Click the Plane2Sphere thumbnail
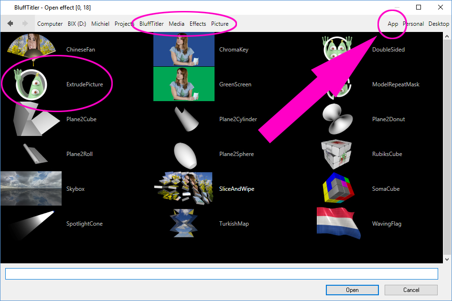This screenshot has height=301, width=452. pos(186,156)
